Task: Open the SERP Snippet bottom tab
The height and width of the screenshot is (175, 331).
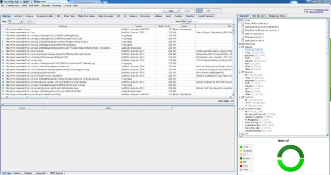Action: click(56, 172)
